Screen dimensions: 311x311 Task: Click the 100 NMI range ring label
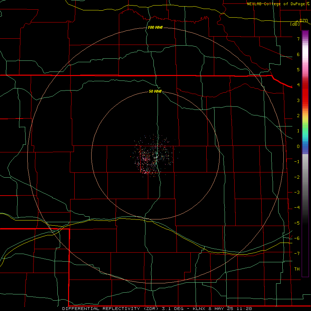(x=155, y=27)
